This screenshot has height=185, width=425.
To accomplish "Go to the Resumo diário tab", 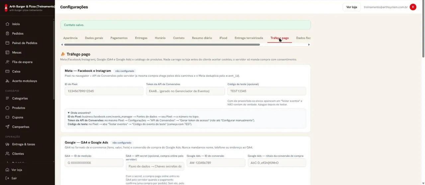I will click(x=202, y=38).
